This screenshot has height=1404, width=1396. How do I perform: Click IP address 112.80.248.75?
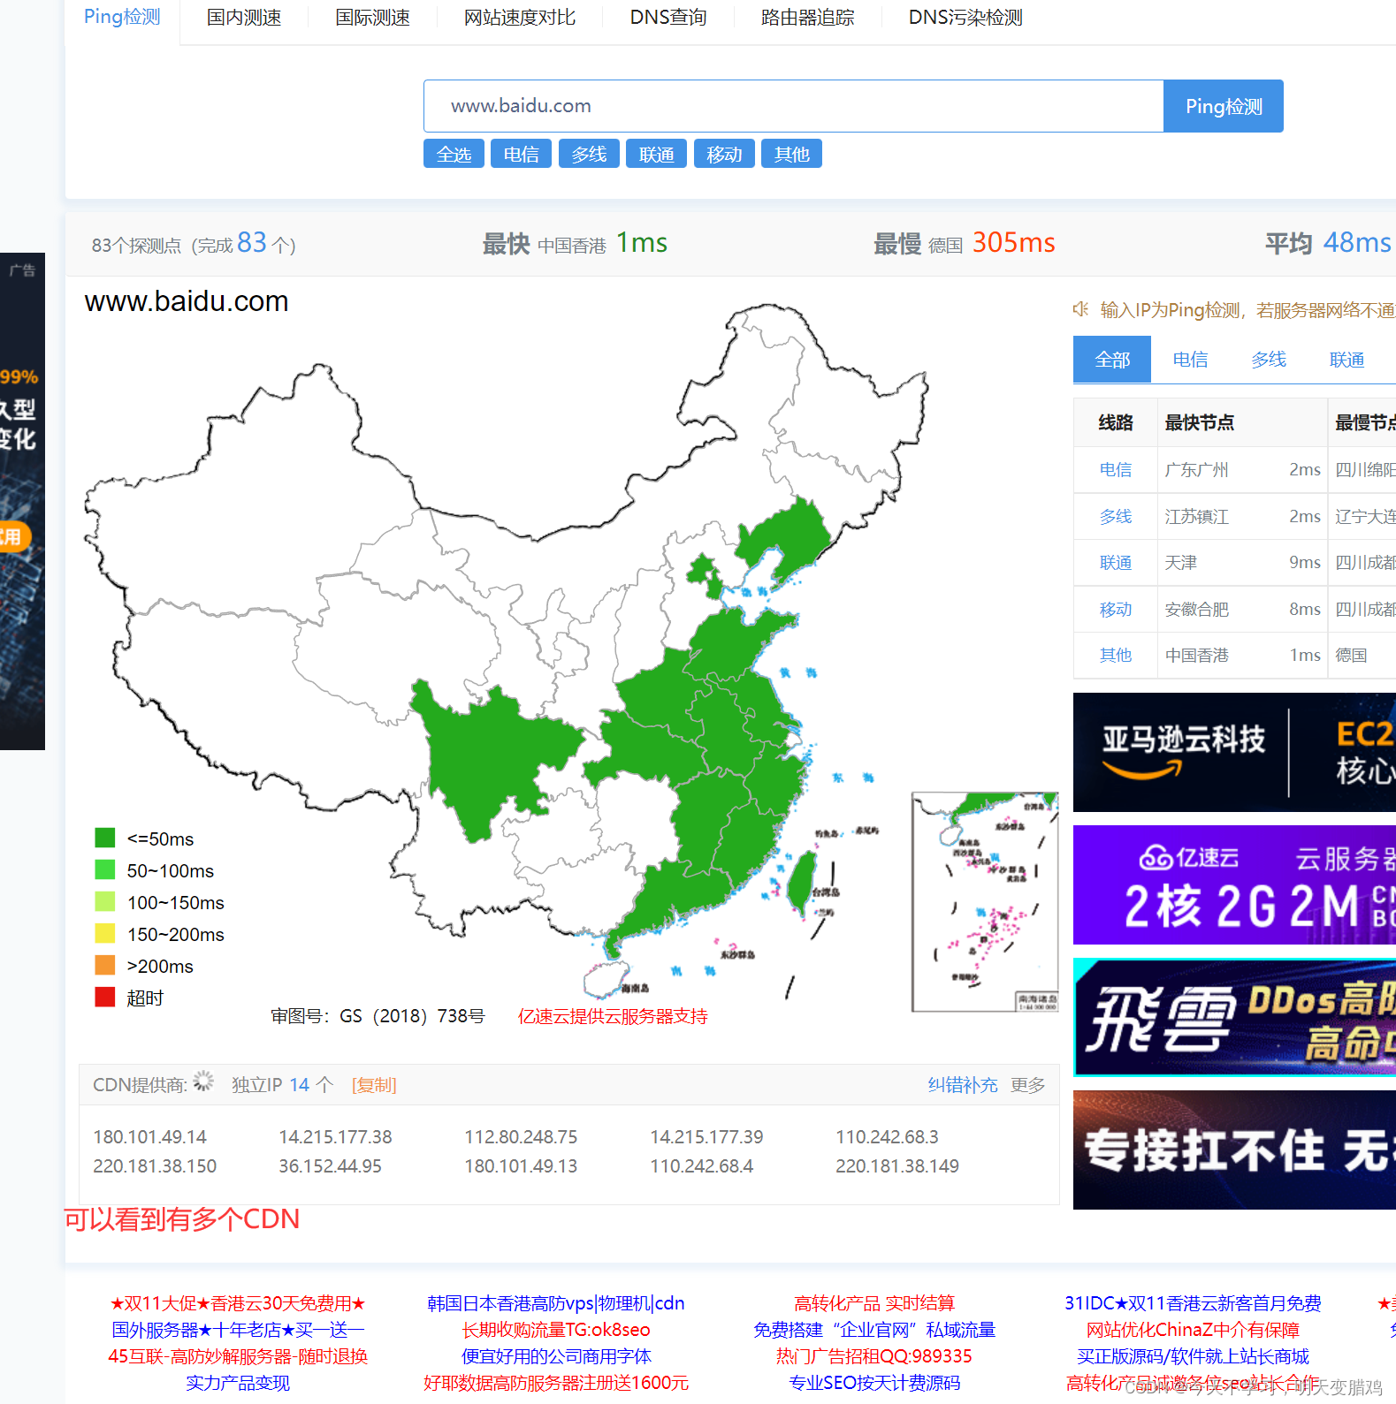point(521,1137)
